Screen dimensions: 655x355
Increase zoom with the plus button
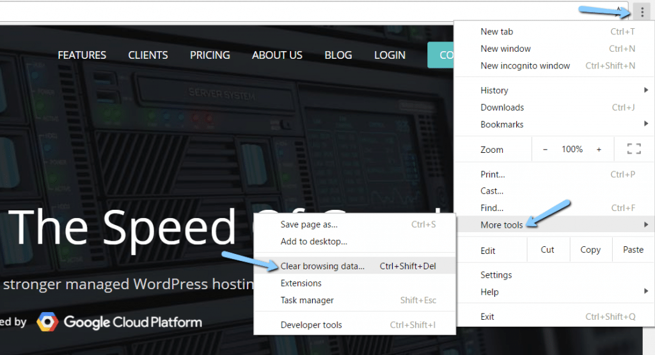point(599,149)
